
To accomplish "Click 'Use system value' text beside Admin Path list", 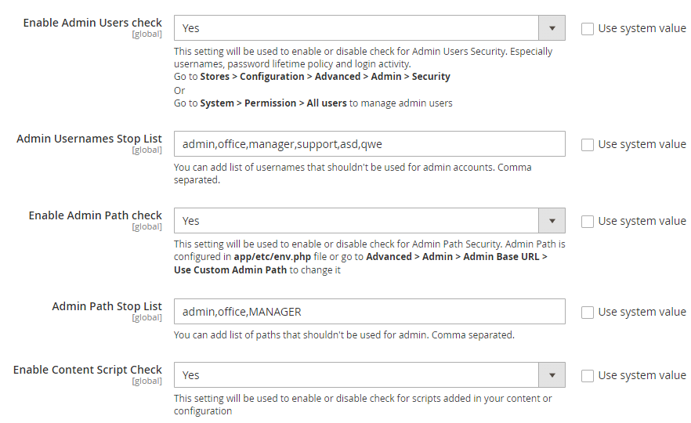I will coord(642,312).
